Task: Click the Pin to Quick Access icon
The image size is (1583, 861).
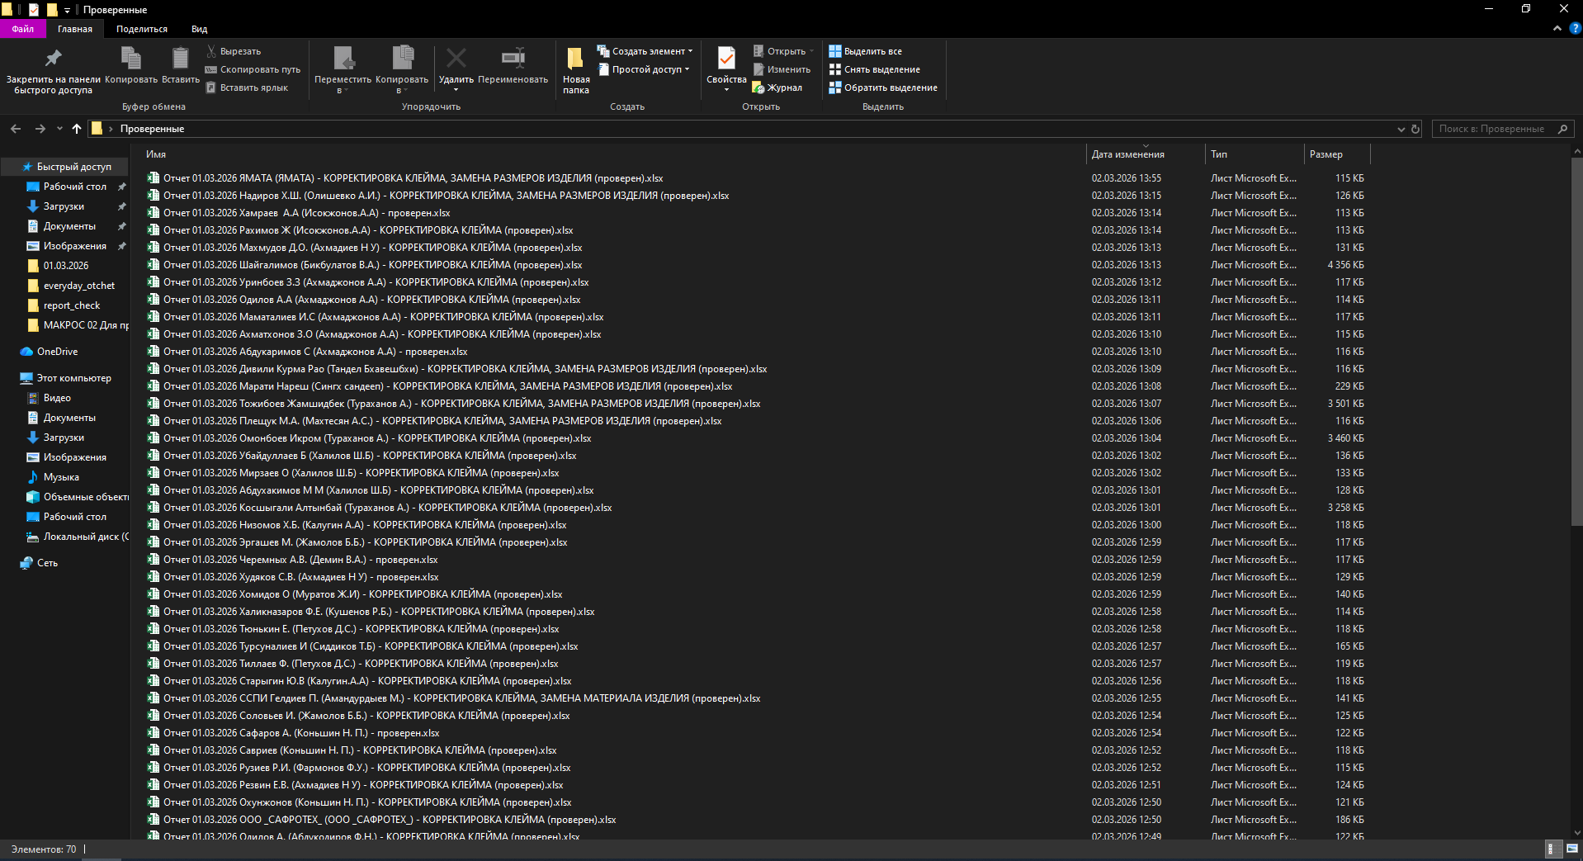Action: point(53,59)
